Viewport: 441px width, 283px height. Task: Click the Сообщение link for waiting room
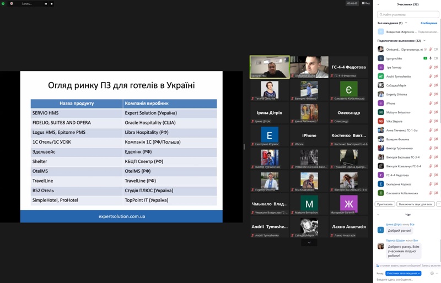coord(429,23)
